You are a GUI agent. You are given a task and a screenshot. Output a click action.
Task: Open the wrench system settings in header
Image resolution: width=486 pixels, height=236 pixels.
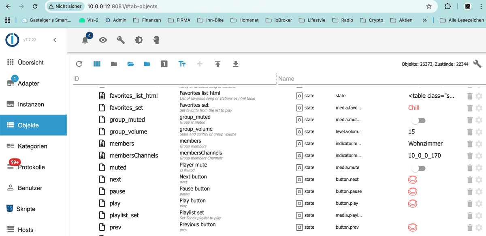121,40
